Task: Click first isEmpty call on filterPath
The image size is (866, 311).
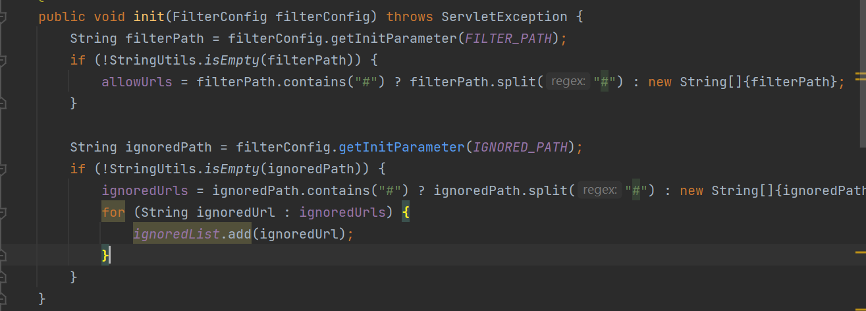Action: 232,61
